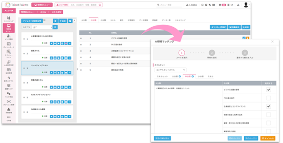
Task: Switch to the スキル tab in main window
Action: pos(113,20)
